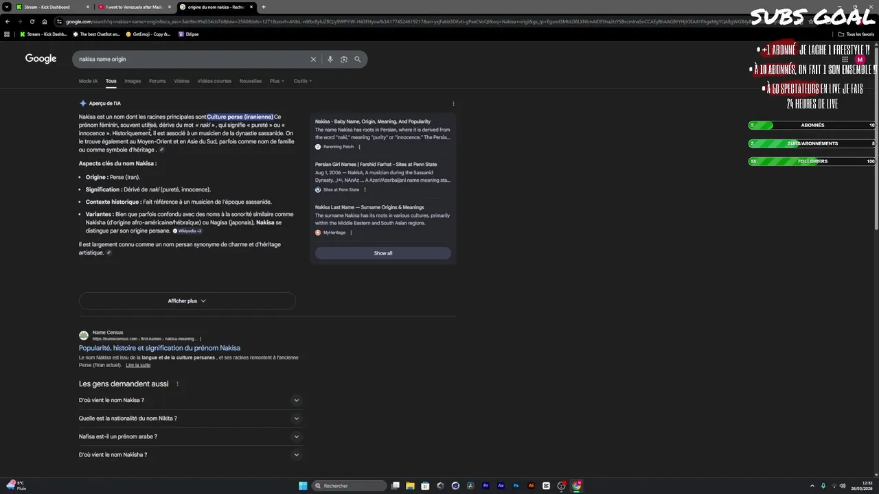Open 'GetEmoji - Copy &...' bookmark
The width and height of the screenshot is (879, 494).
148,34
